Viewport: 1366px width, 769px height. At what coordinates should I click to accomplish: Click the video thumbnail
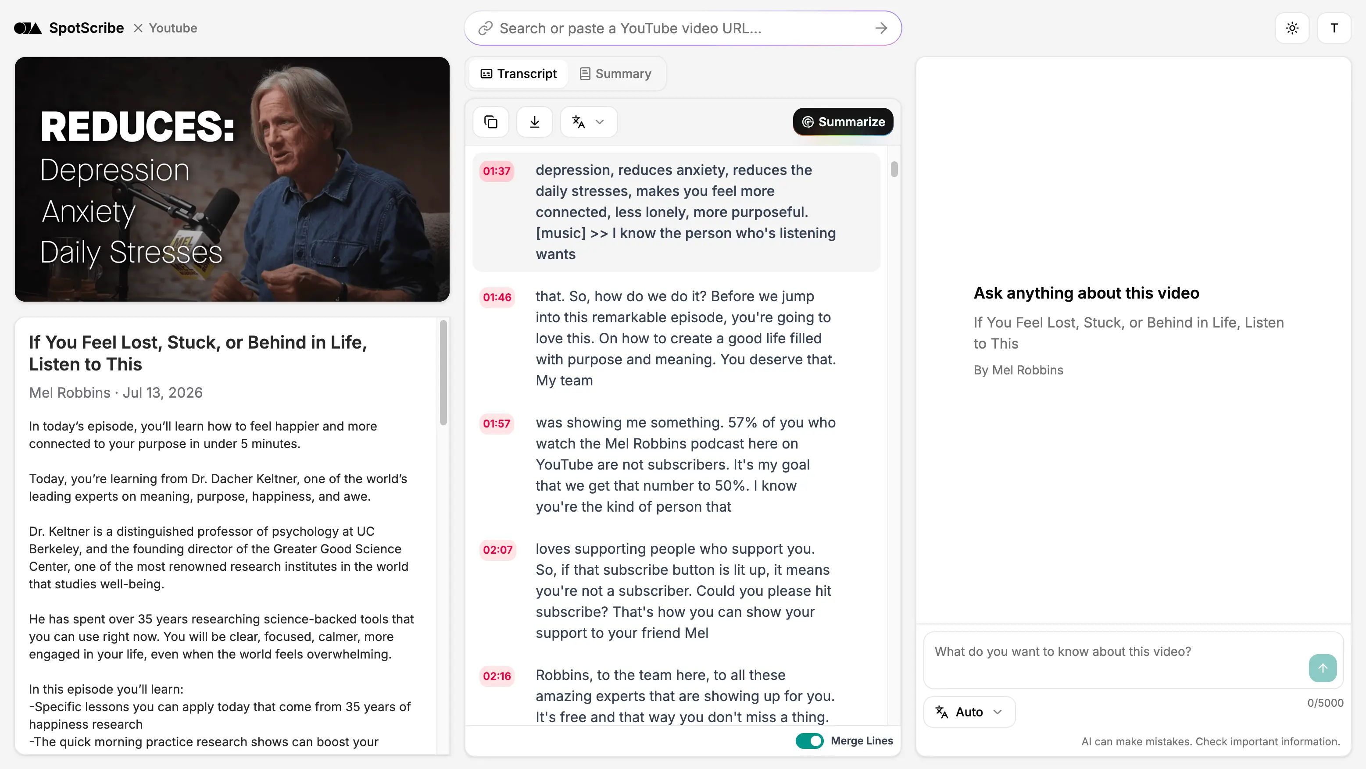[232, 179]
